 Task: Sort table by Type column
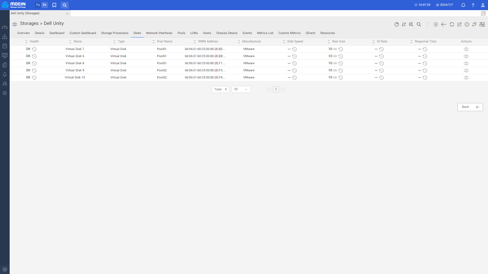click(114, 42)
